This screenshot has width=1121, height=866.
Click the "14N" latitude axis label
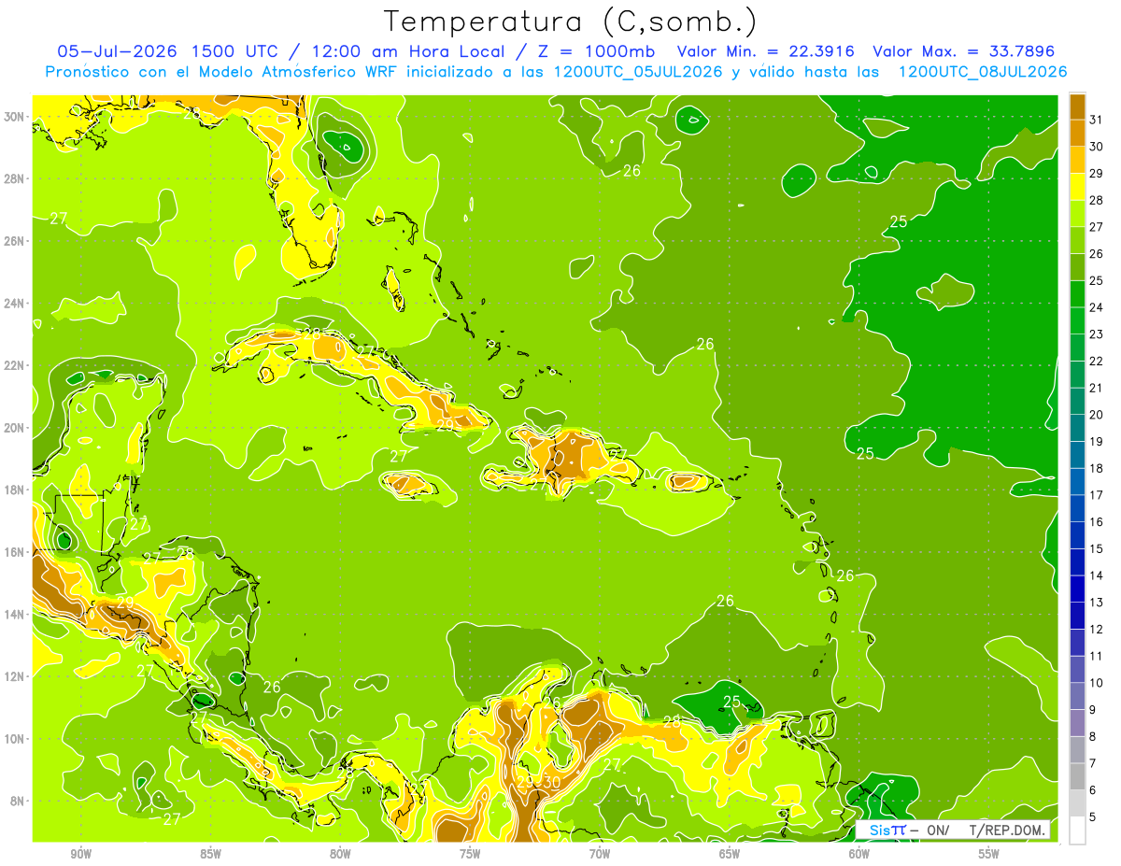point(16,615)
